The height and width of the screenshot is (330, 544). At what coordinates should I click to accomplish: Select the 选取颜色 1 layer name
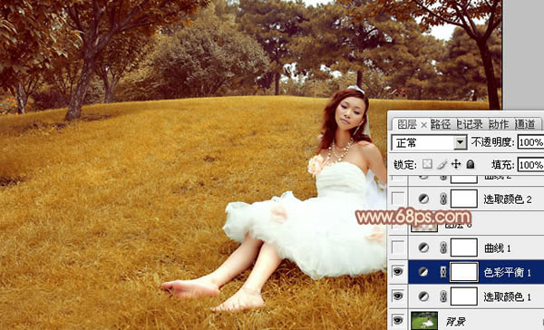point(507,296)
